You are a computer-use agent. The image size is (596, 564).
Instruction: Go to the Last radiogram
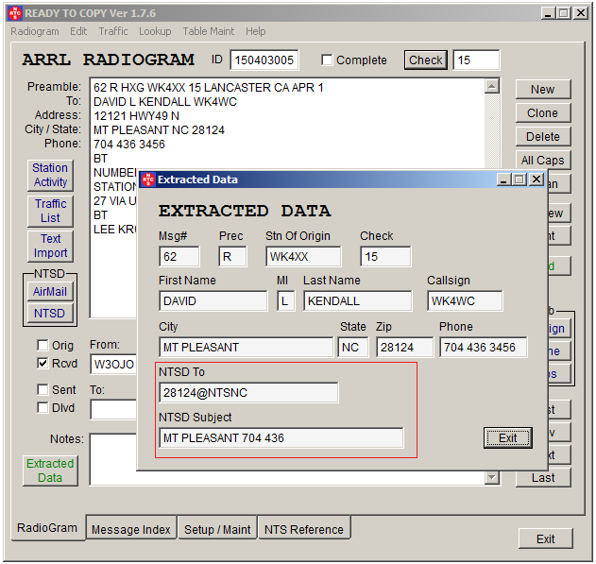point(543,477)
